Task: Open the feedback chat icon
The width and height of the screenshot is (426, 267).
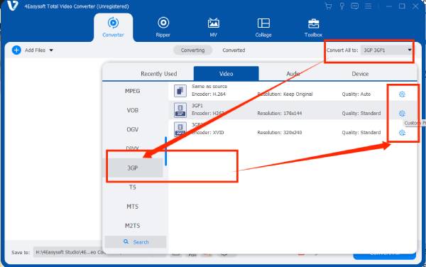Action: tap(355, 6)
